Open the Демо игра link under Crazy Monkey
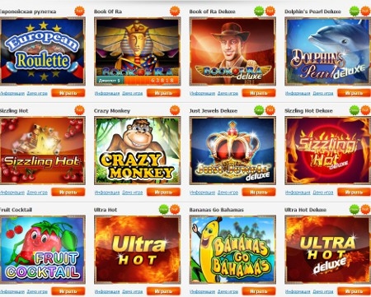The height and width of the screenshot is (297, 371). click(133, 193)
